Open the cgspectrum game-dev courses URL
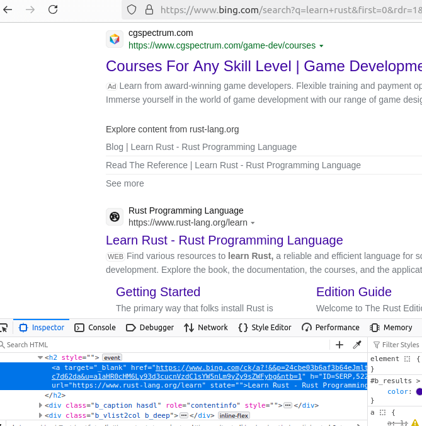422x426 pixels. [x=222, y=45]
